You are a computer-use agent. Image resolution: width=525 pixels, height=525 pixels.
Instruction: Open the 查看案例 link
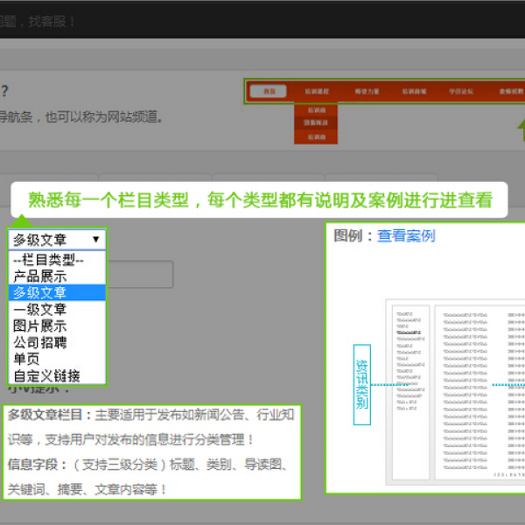click(x=405, y=236)
